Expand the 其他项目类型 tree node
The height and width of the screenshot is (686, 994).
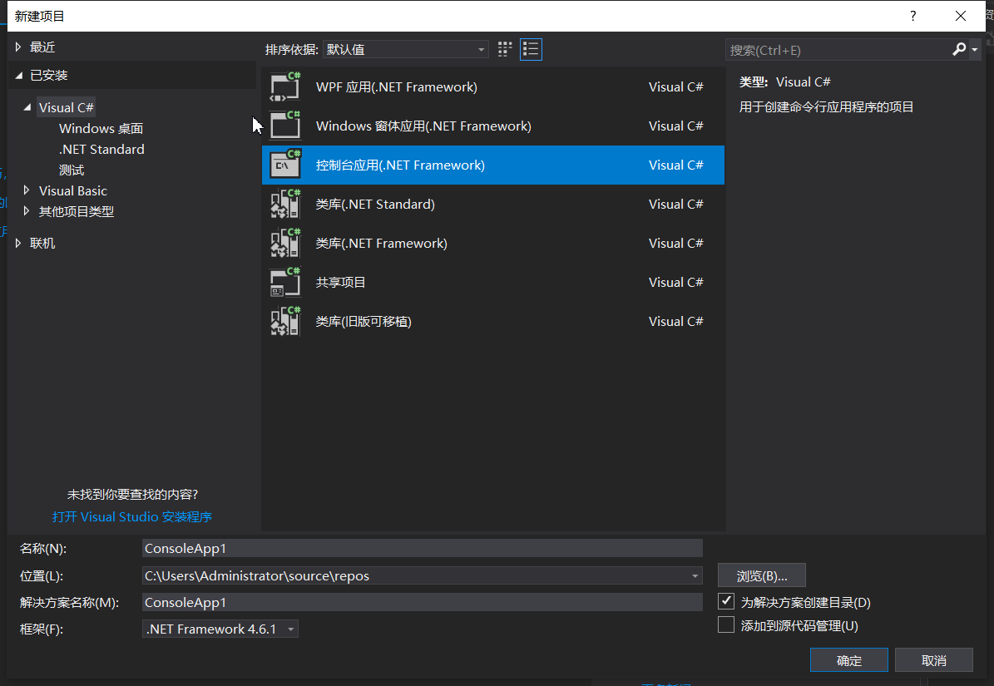click(x=26, y=211)
